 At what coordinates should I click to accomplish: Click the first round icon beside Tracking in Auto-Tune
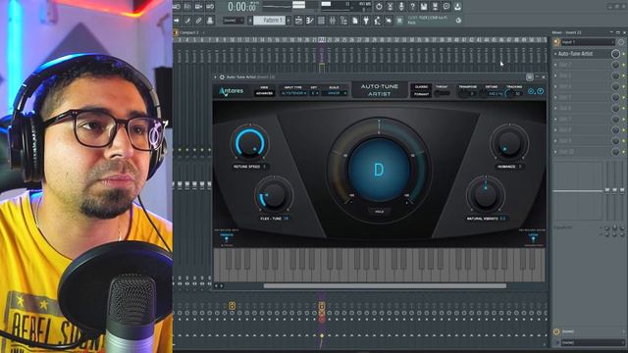pos(531,91)
